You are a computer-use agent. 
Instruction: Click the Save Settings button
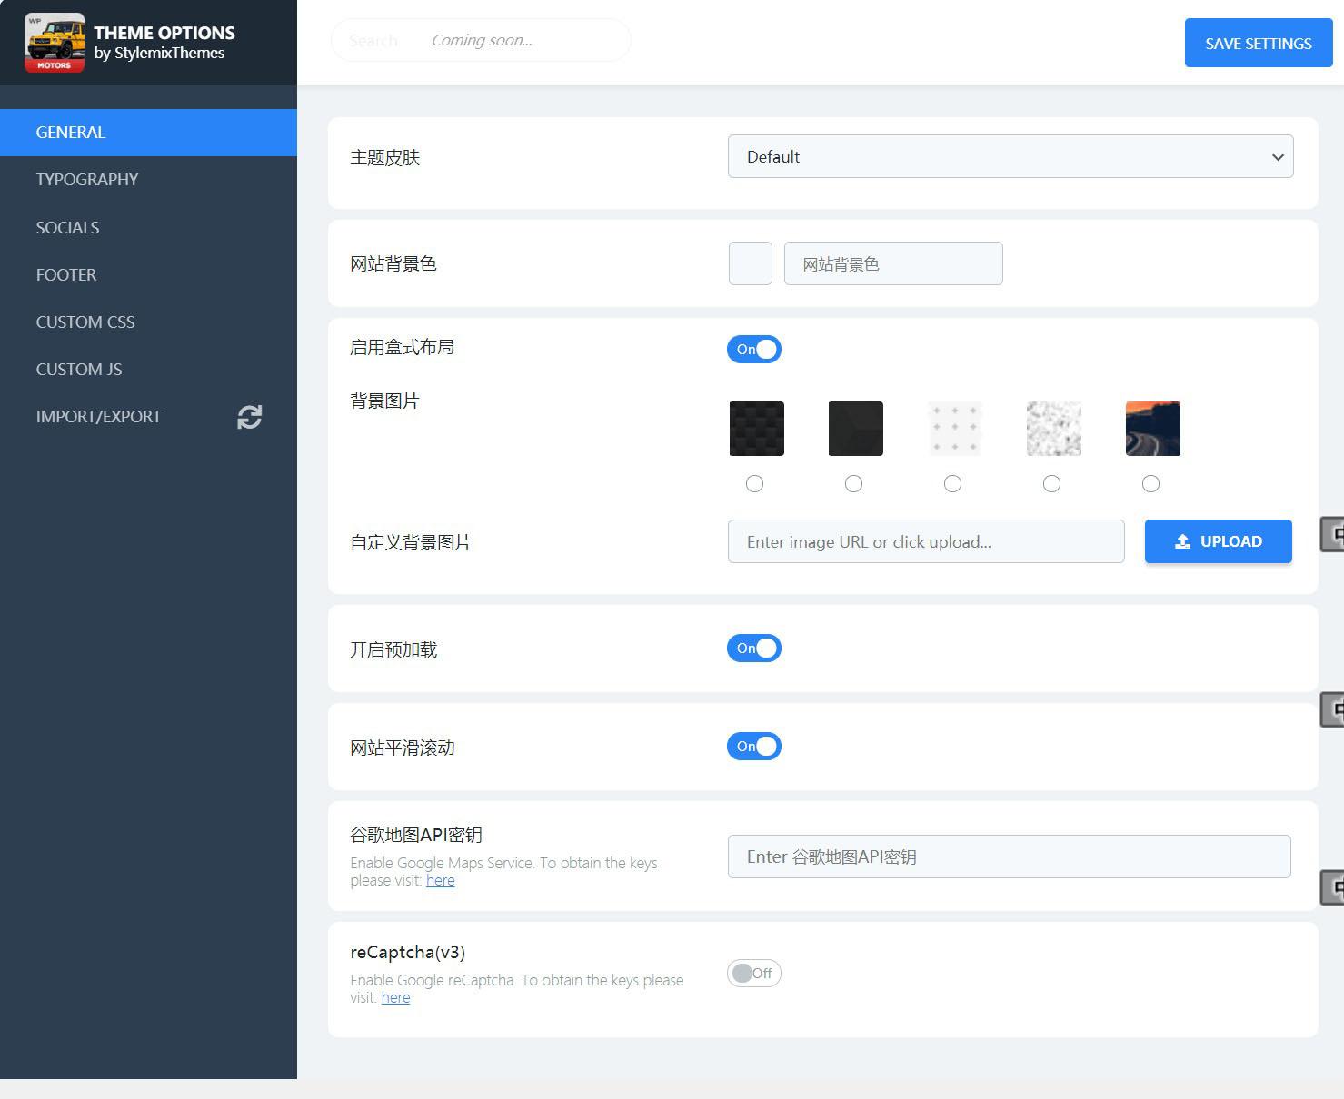[x=1259, y=43]
